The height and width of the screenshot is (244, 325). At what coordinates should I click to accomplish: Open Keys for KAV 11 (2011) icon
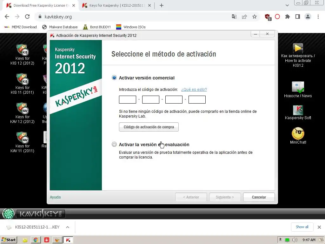tap(23, 142)
